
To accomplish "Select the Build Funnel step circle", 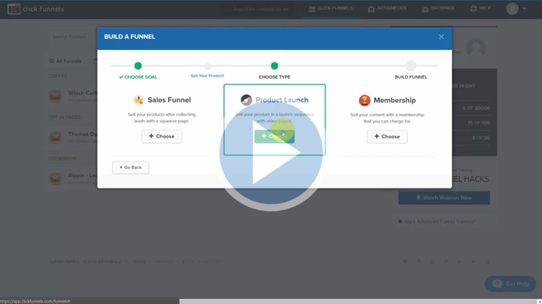I will click(411, 66).
